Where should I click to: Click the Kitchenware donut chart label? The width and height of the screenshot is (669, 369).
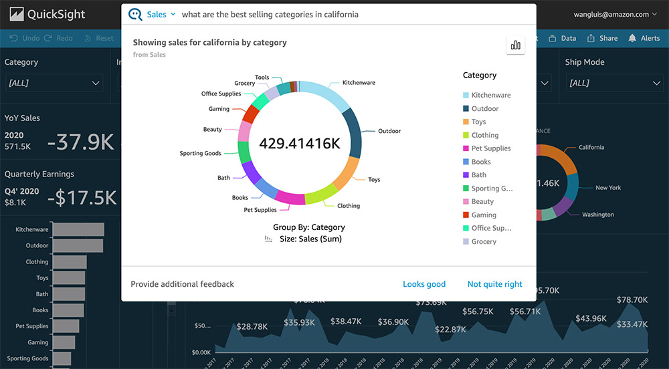[x=359, y=83]
